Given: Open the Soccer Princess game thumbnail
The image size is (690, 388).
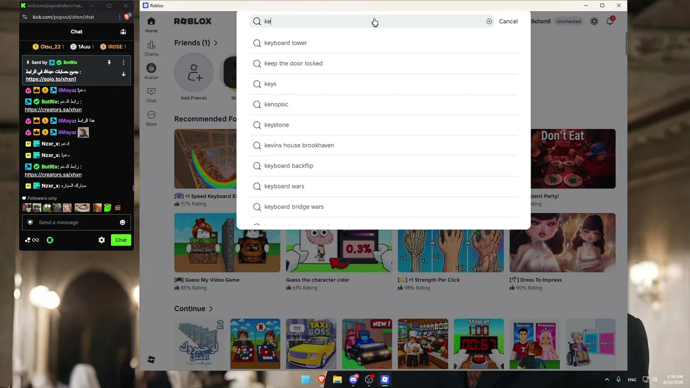Looking at the screenshot, I should coord(535,344).
